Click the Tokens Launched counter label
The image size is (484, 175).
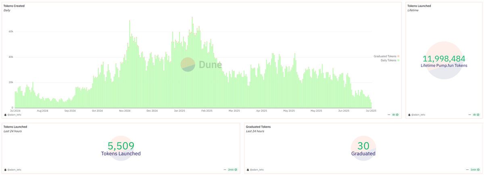point(121,154)
